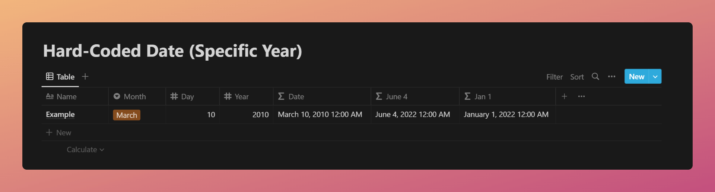The width and height of the screenshot is (715, 192).
Task: Click the blue New button
Action: (636, 76)
